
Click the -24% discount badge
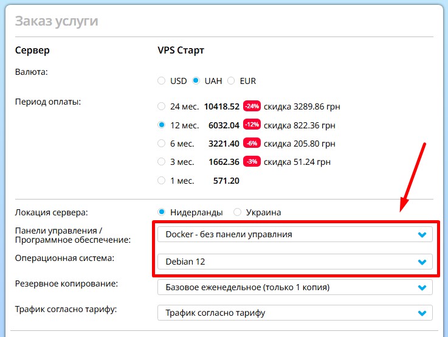[252, 106]
